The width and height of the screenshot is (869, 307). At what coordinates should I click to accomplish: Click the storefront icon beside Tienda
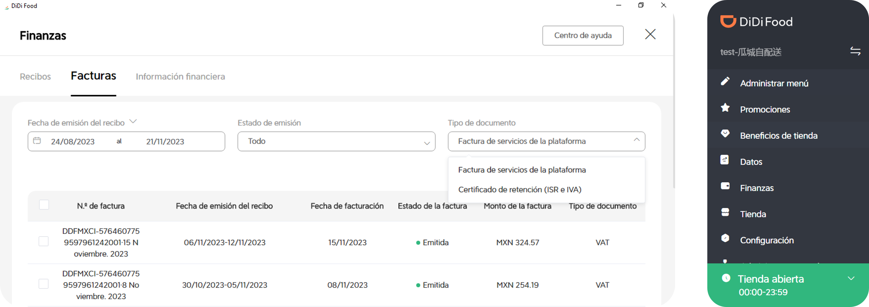pos(725,212)
